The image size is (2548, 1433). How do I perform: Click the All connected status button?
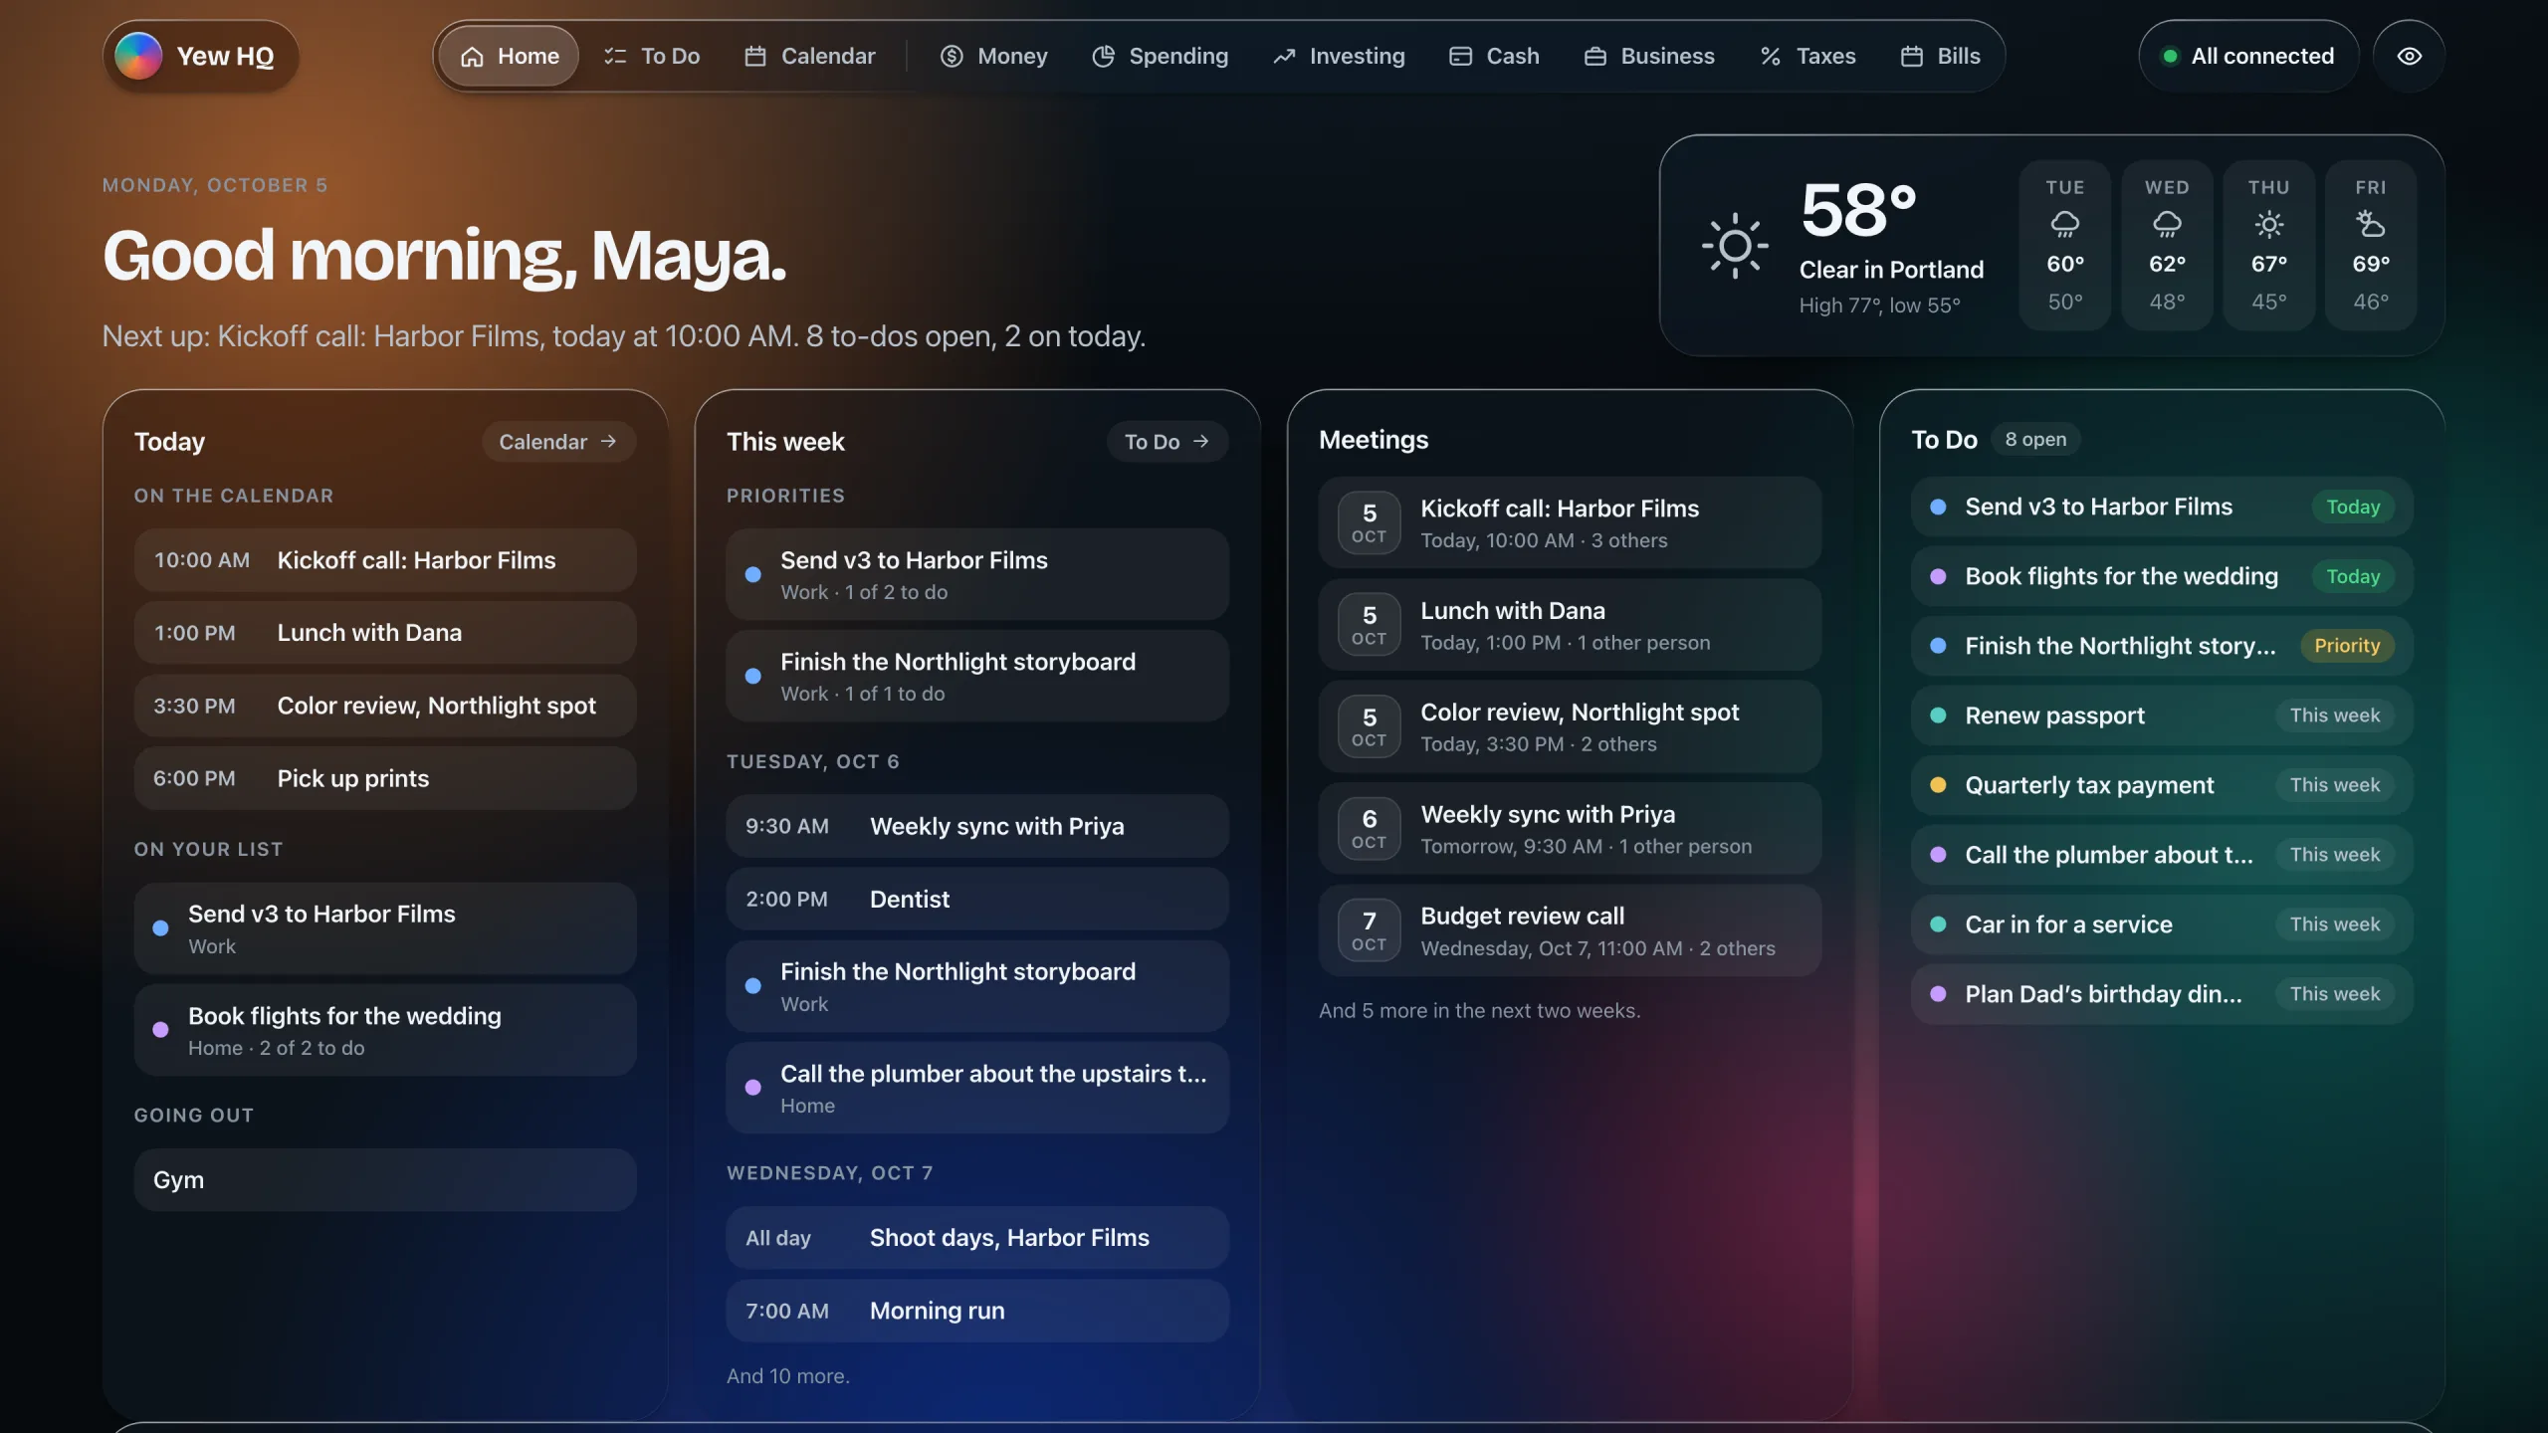coord(2248,57)
